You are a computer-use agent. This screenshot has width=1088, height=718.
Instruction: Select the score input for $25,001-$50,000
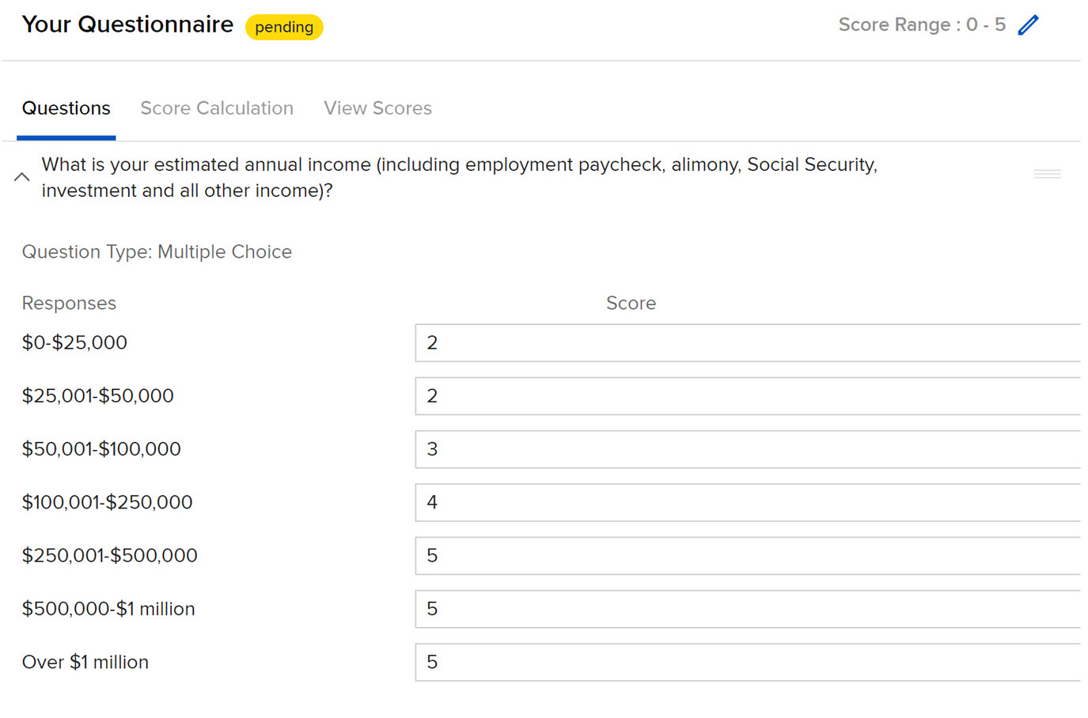pyautogui.click(x=748, y=396)
